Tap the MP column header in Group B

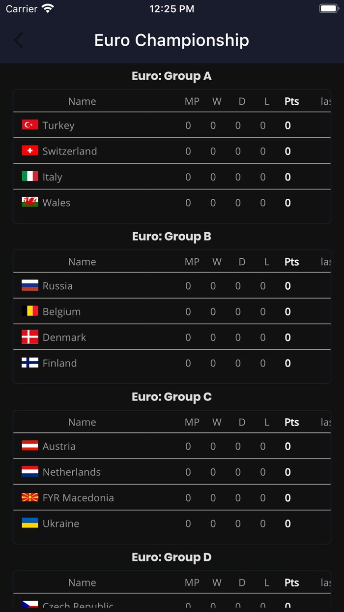coord(192,262)
